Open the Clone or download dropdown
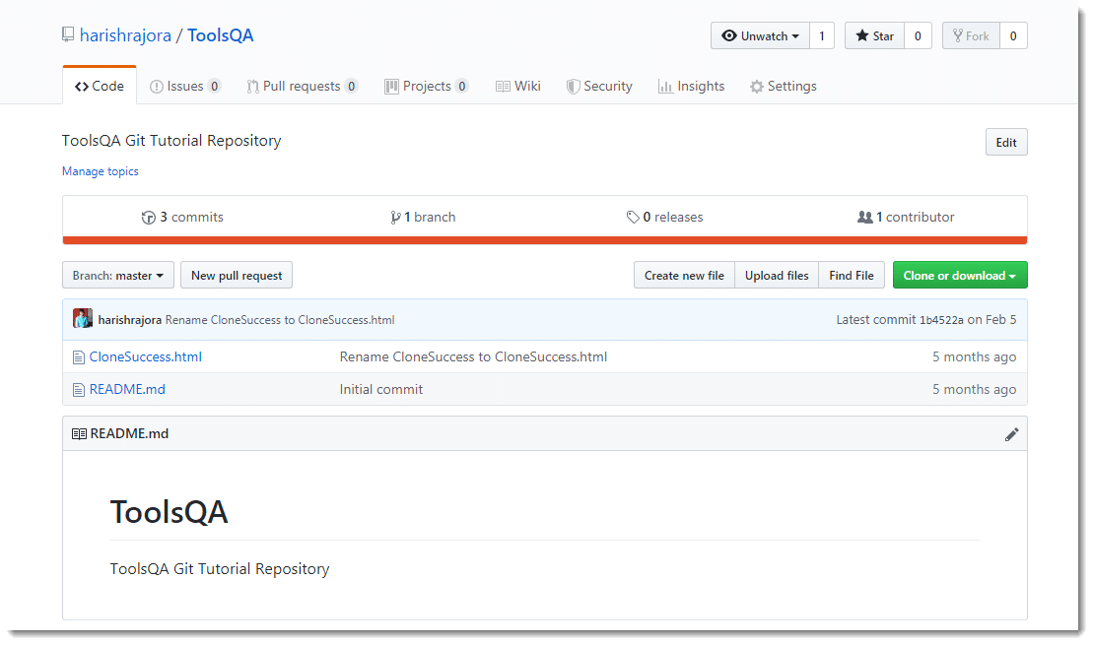Screen dimensions: 1093x645 point(960,275)
